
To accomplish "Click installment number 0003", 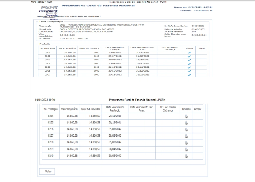I will tap(47, 60).
